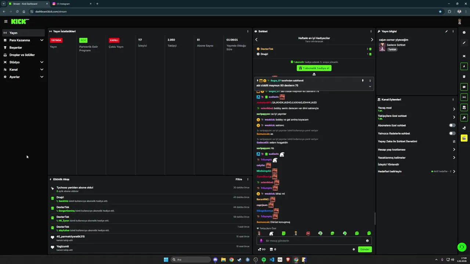Open Spotify from the taskbar
Image resolution: width=470 pixels, height=264 pixels.
click(264, 260)
